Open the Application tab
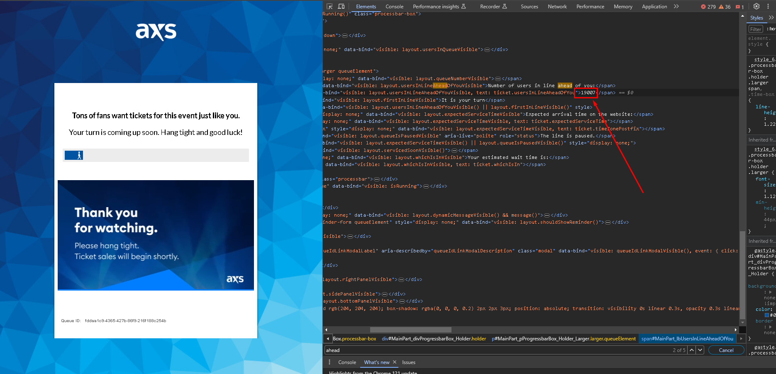The image size is (776, 374). [654, 6]
